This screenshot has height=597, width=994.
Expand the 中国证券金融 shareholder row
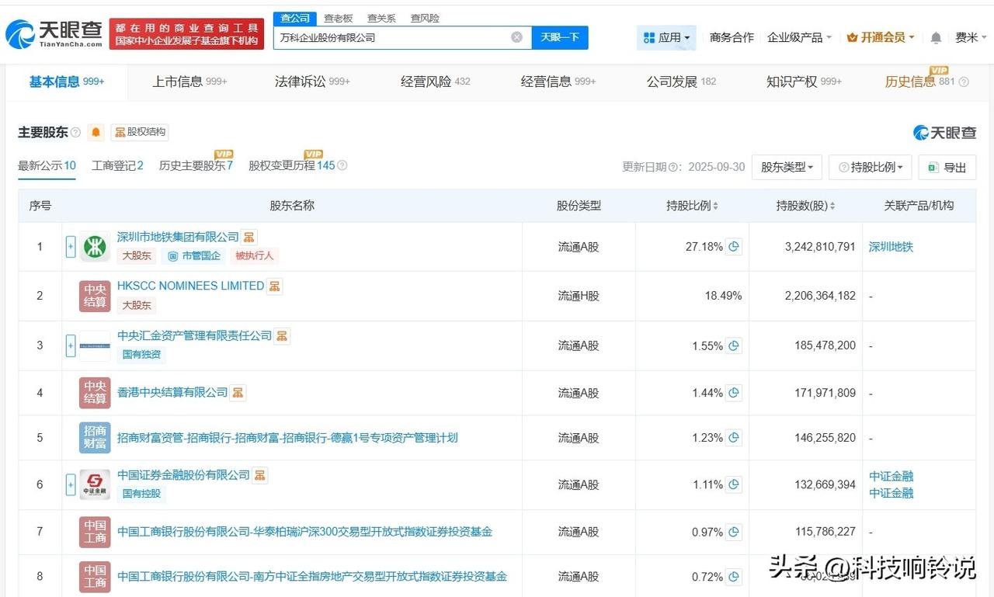(71, 484)
